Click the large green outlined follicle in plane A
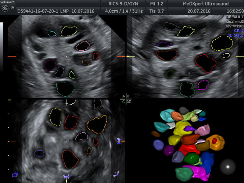Screen dimensions: 244x183 point(66,89)
